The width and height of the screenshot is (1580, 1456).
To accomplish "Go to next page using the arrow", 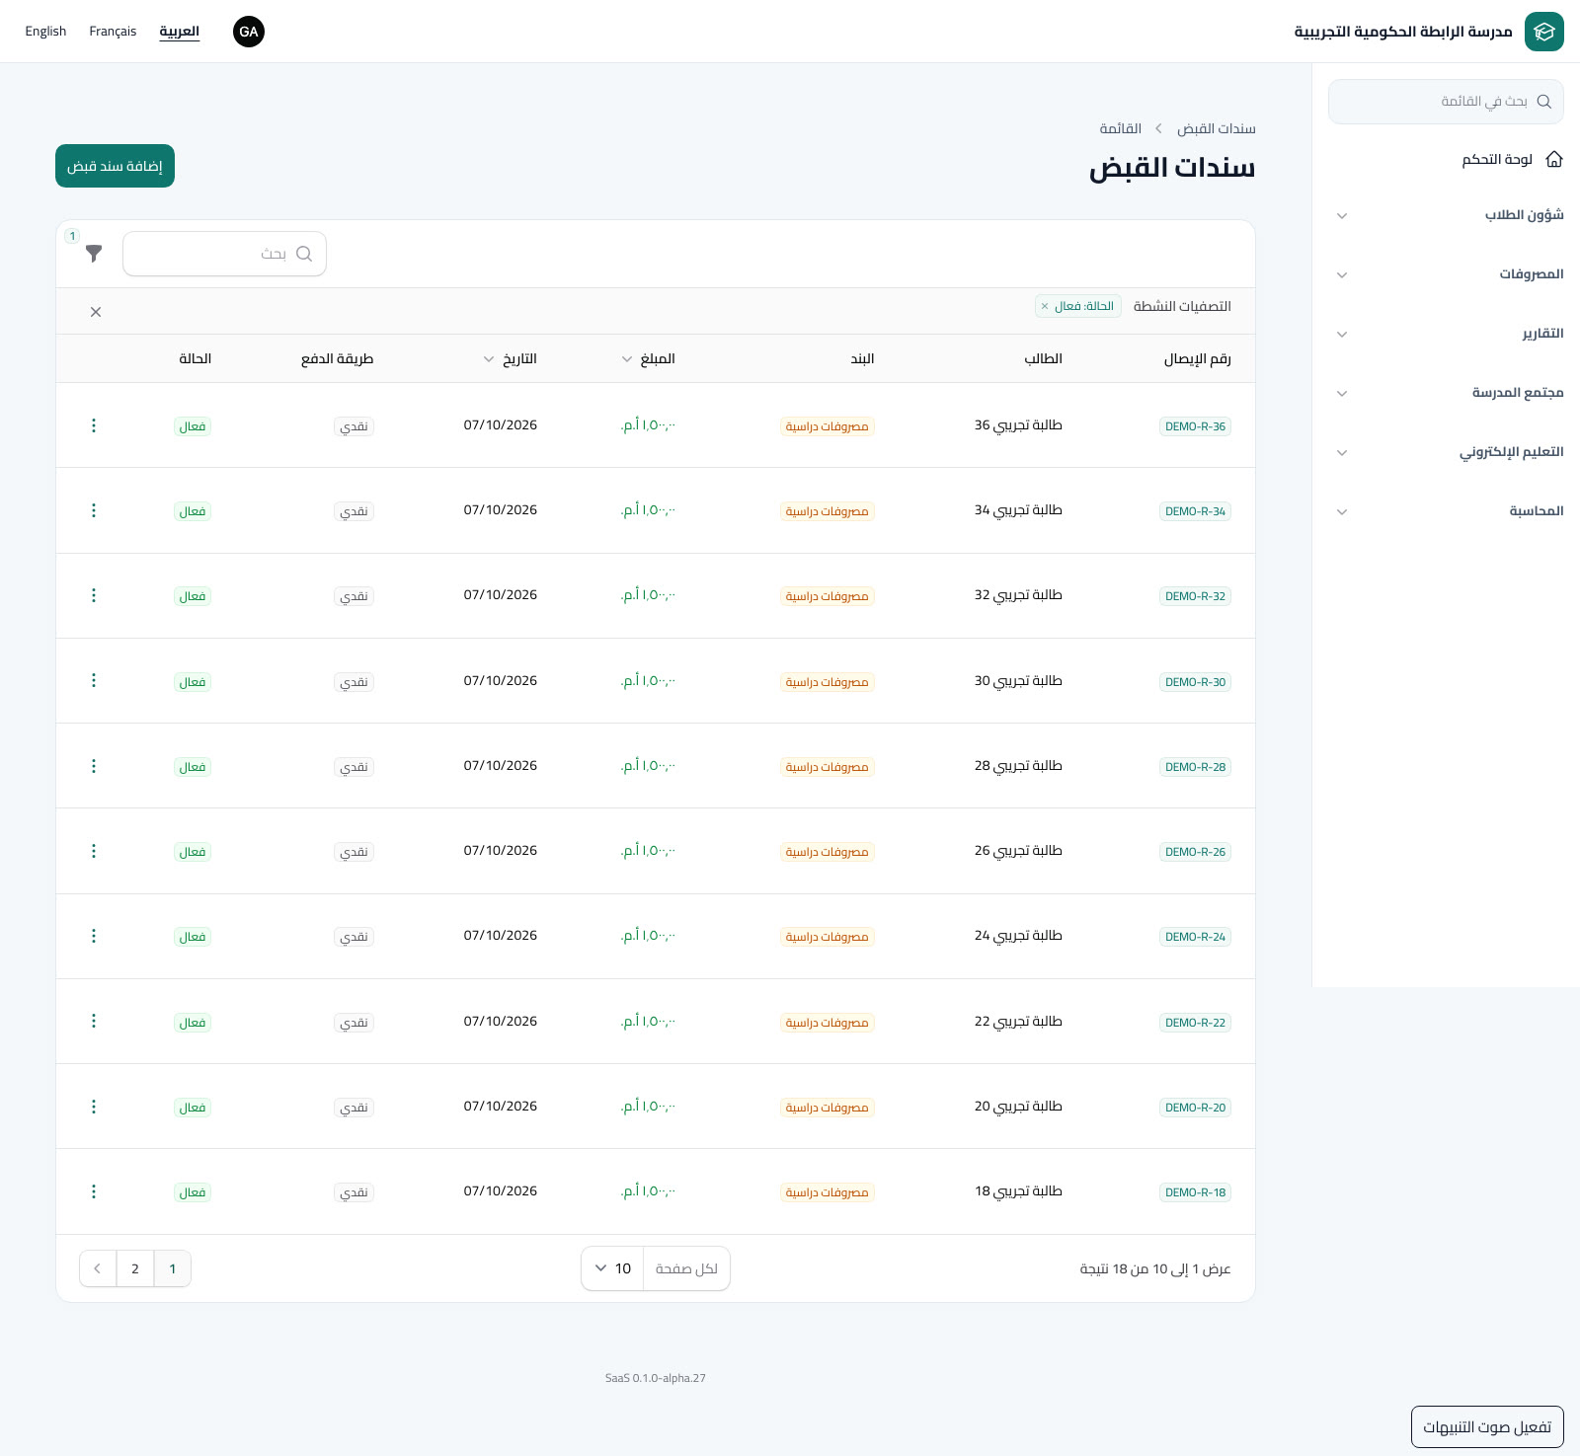I will coord(98,1268).
